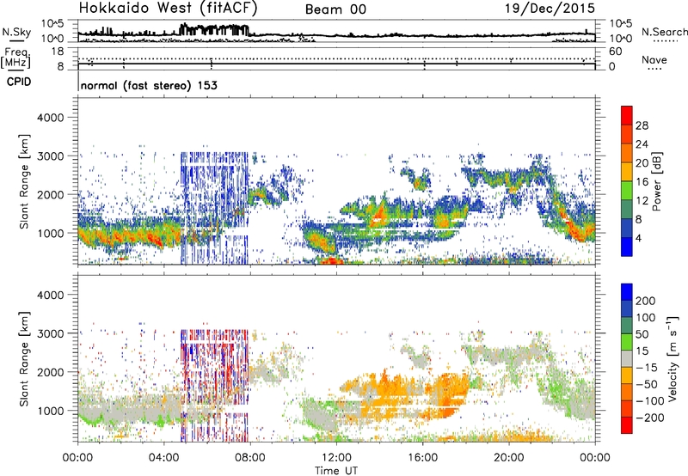
Task: Click the '08:00' time tick label
Action: coord(250,458)
